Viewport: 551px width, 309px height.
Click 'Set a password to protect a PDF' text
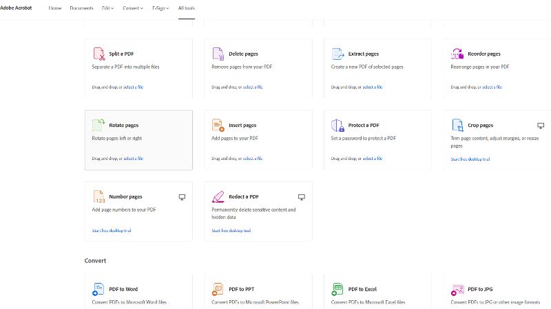[364, 138]
